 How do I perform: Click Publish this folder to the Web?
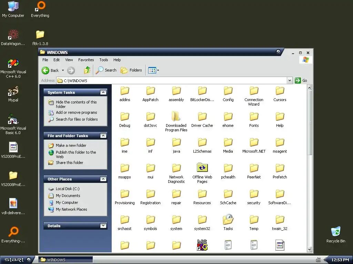pos(76,154)
